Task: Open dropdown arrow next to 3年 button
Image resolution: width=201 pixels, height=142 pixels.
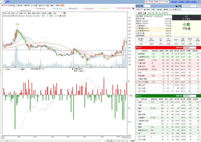Action: 129,141
